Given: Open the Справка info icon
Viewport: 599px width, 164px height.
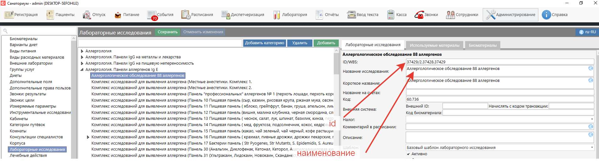Looking at the screenshot, I should 547,15.
